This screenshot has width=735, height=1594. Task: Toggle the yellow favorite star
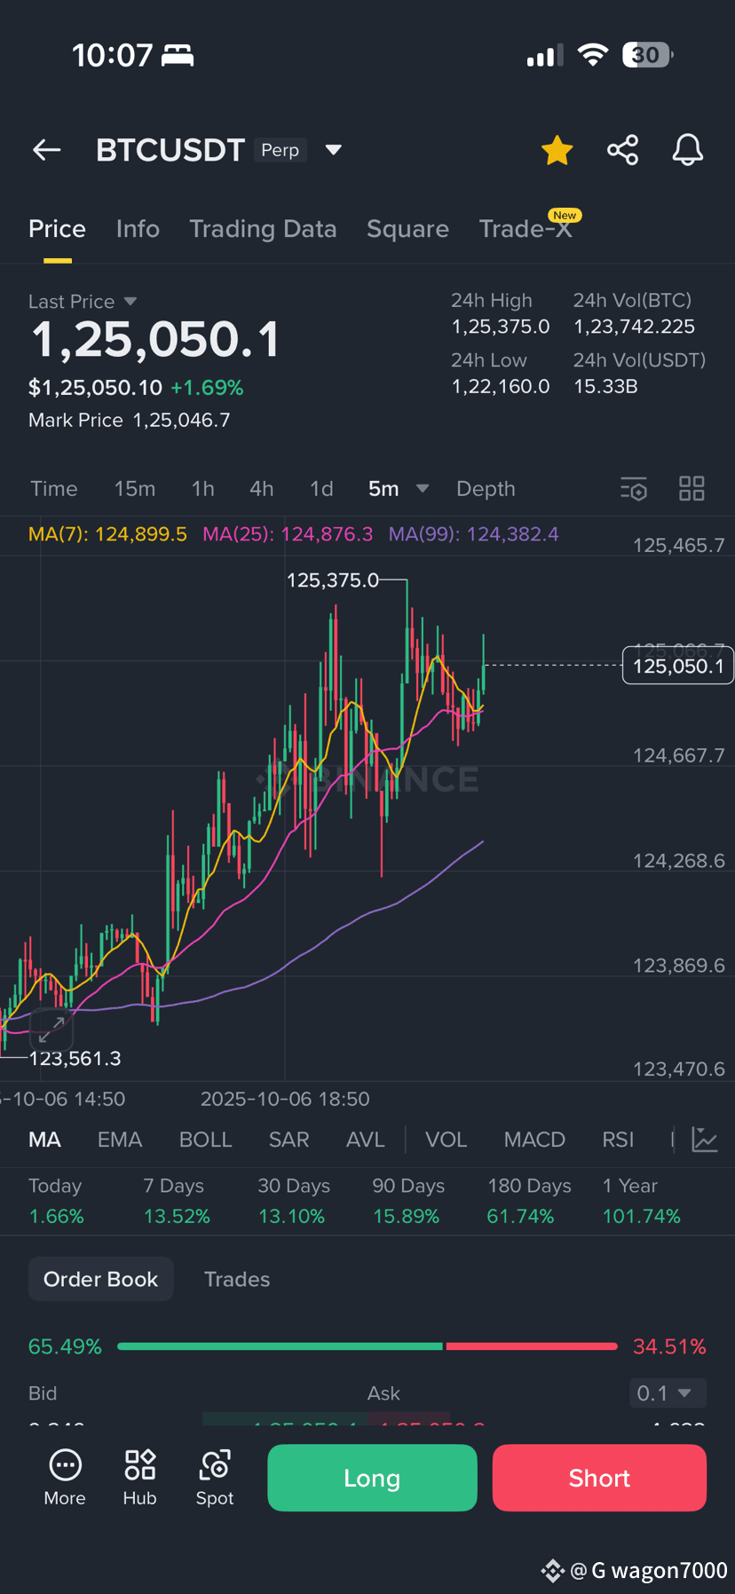(557, 150)
